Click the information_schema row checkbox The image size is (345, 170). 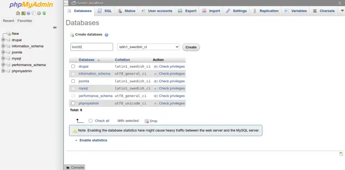(x=73, y=74)
